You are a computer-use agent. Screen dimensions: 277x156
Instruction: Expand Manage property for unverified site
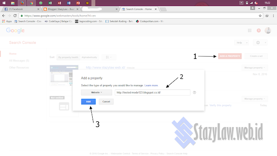point(254,99)
